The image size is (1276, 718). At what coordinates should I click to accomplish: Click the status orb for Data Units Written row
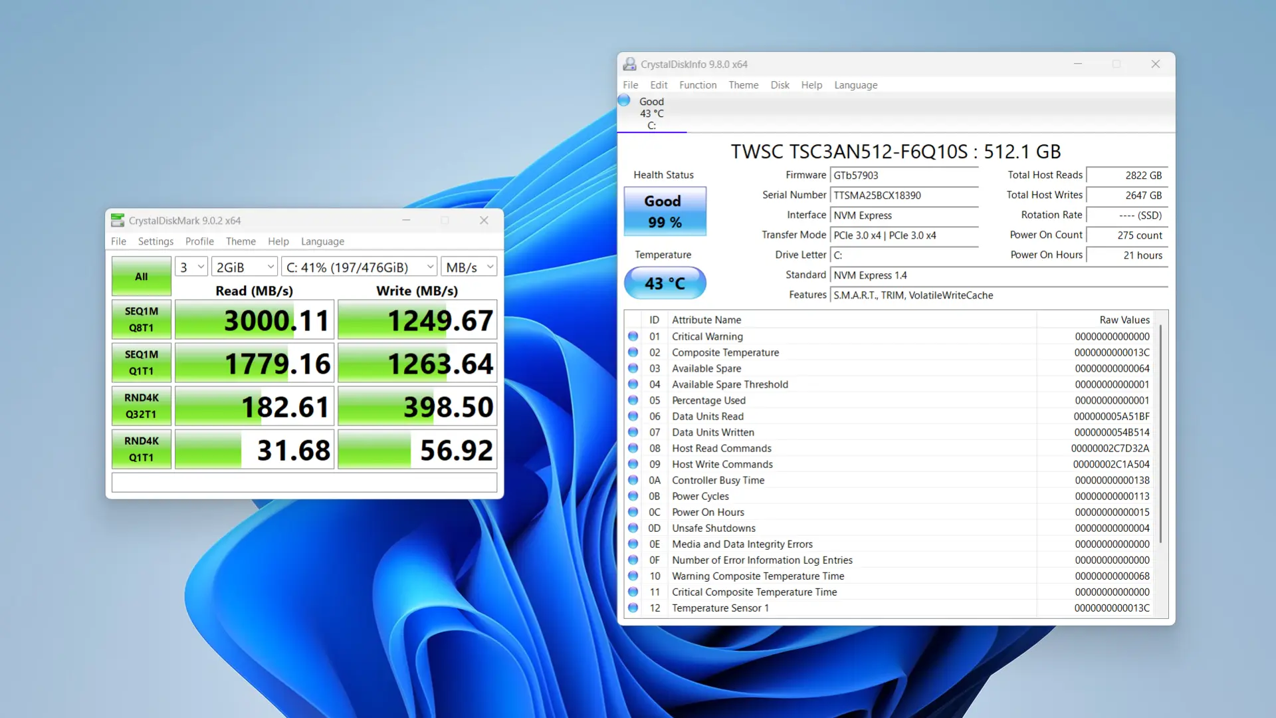click(x=633, y=432)
